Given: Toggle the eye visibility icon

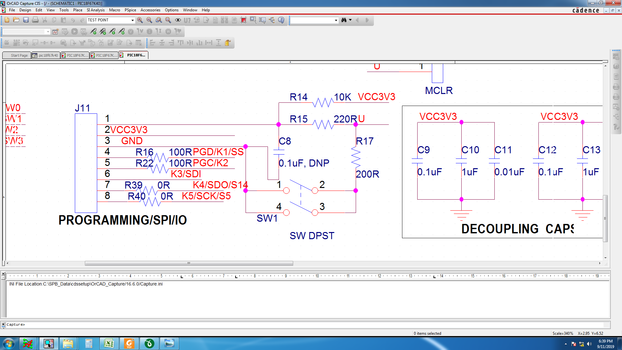Looking at the screenshot, I should 178,20.
